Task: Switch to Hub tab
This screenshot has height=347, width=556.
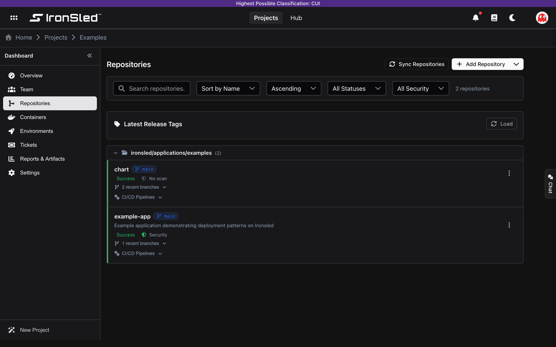Action: [x=296, y=18]
